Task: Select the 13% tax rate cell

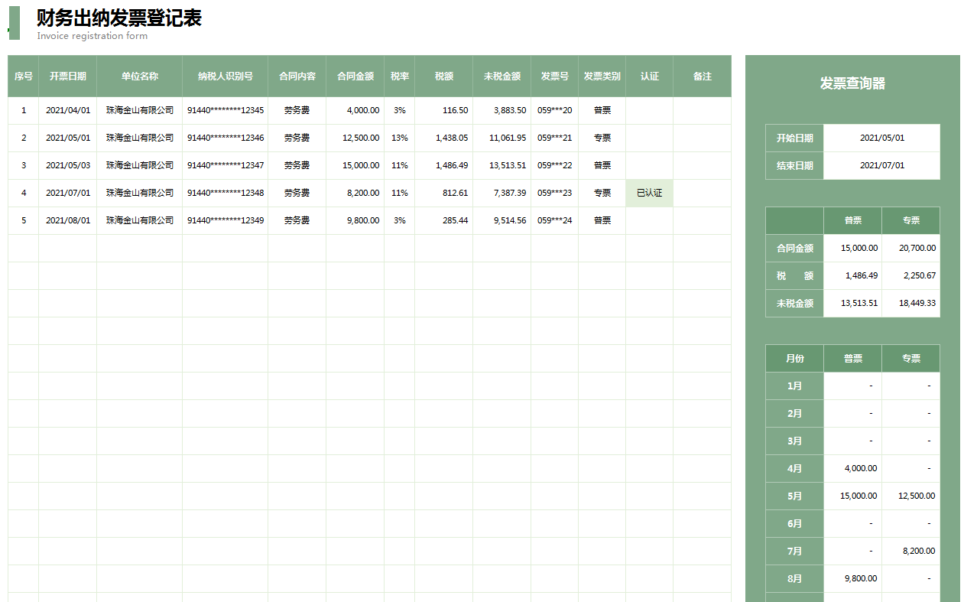Action: click(399, 138)
